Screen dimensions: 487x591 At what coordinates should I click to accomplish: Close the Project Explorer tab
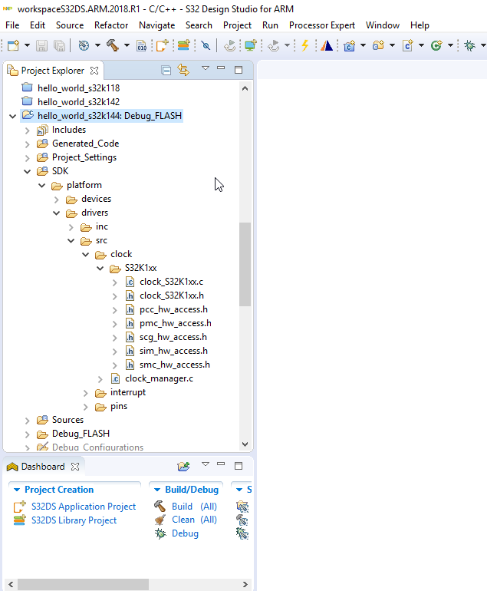click(94, 71)
